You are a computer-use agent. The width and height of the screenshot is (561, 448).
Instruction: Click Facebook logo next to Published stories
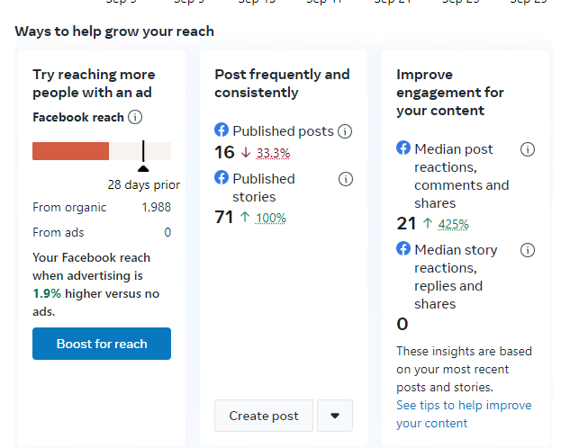(222, 178)
